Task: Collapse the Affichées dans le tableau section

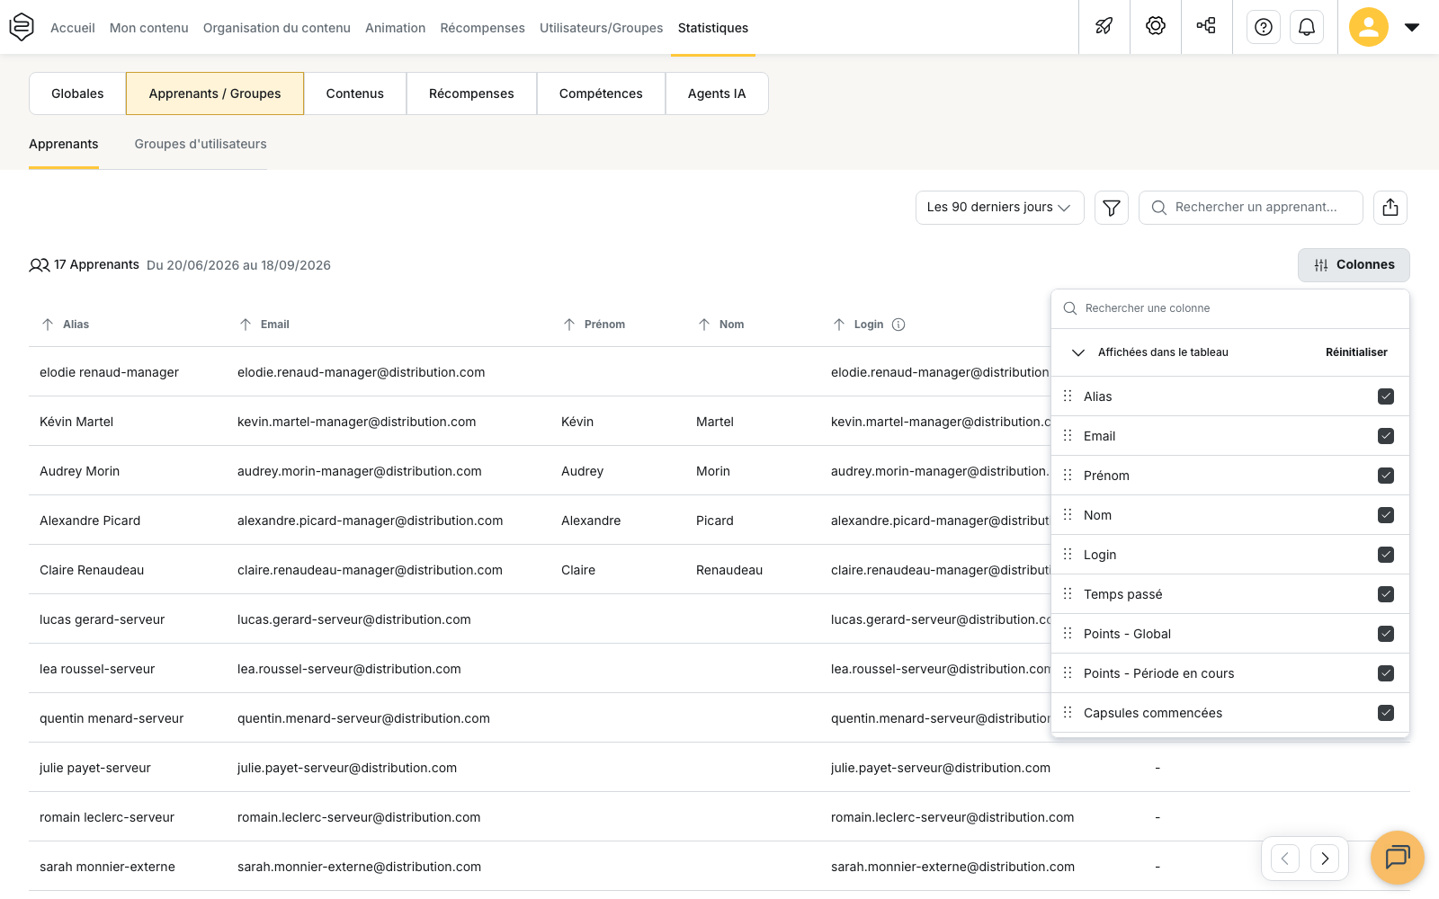Action: (x=1078, y=352)
